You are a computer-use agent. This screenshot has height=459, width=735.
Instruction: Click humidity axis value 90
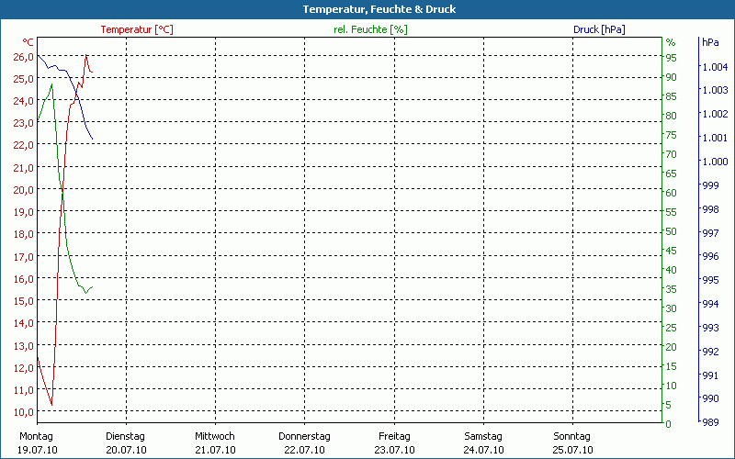(x=672, y=77)
